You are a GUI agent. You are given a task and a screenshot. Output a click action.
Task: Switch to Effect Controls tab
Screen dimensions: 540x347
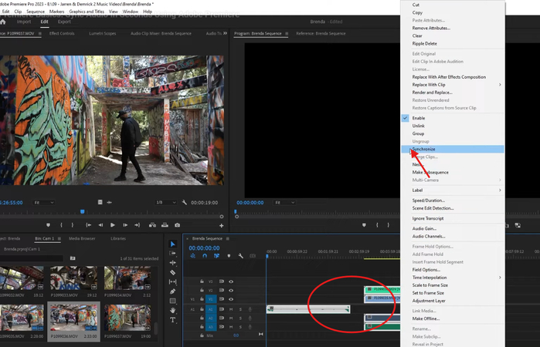coord(62,33)
